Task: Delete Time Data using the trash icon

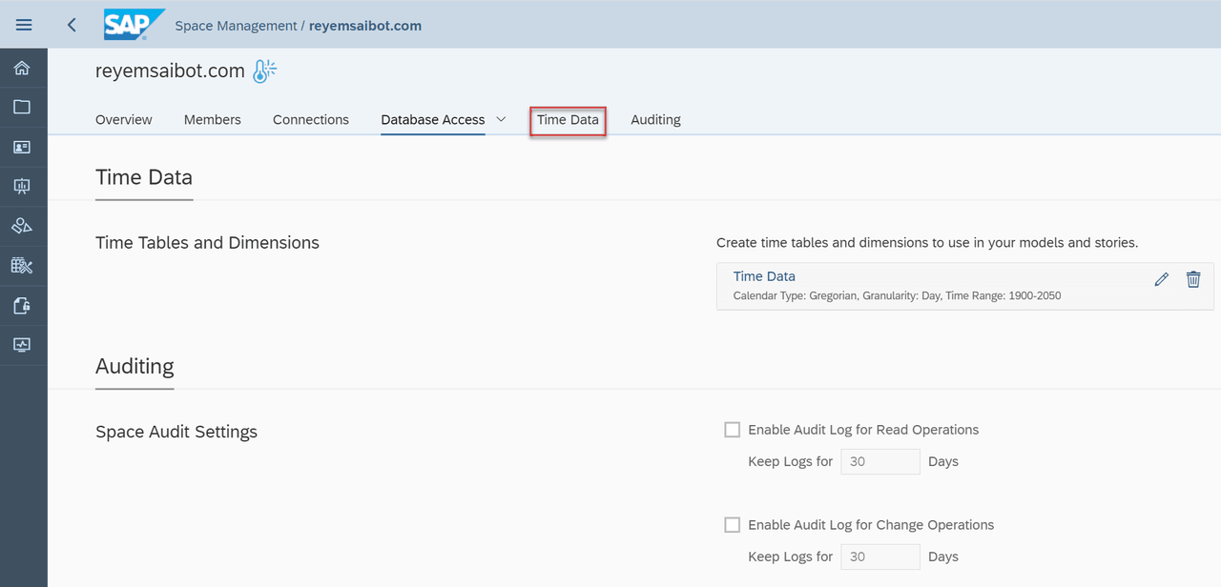Action: (1193, 279)
